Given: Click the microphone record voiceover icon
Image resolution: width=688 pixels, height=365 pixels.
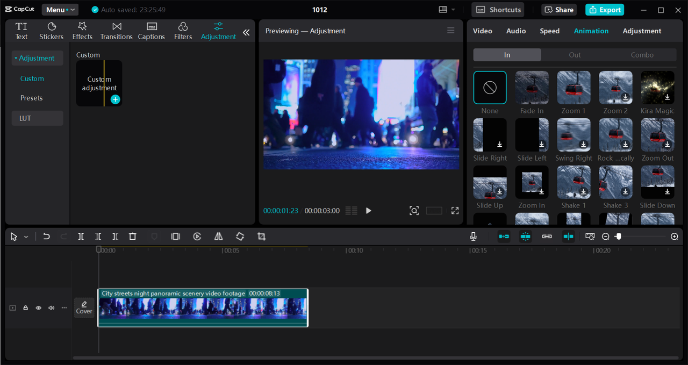Looking at the screenshot, I should coord(474,237).
